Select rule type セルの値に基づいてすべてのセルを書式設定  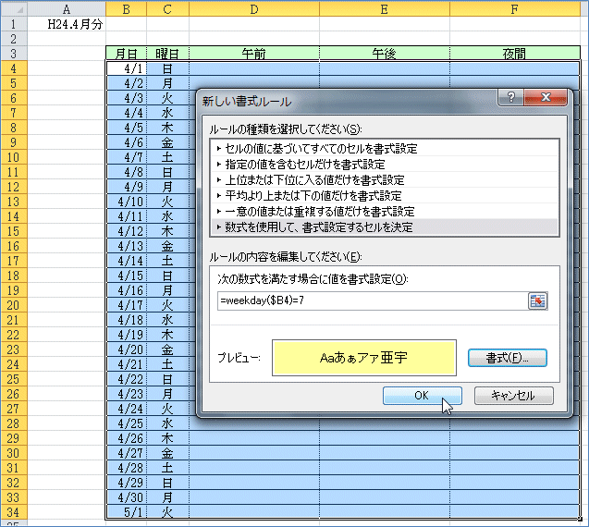tap(385, 149)
